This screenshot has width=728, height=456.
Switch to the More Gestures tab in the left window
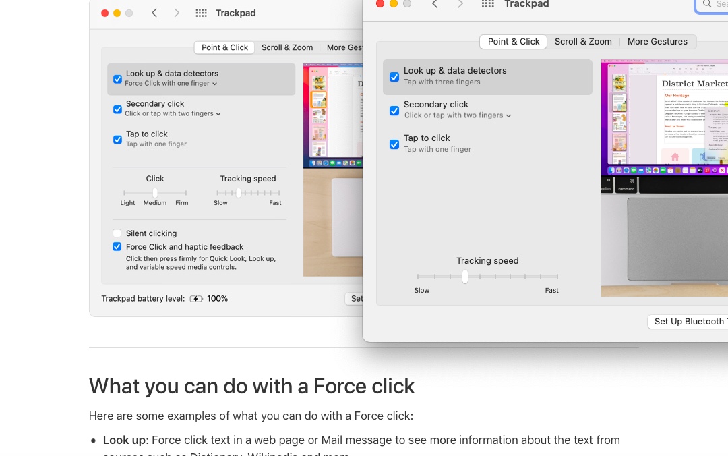coord(344,47)
